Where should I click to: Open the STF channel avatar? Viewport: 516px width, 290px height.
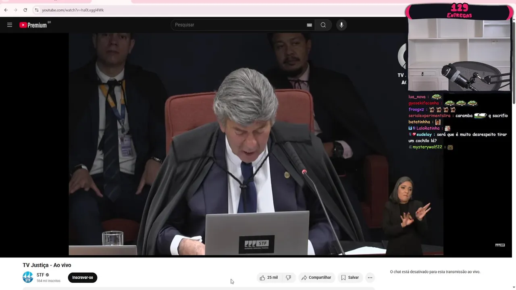(x=28, y=277)
